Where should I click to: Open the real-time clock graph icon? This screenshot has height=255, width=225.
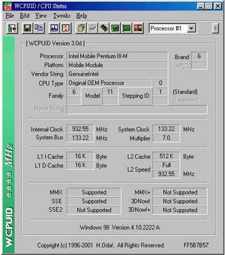tap(54, 28)
